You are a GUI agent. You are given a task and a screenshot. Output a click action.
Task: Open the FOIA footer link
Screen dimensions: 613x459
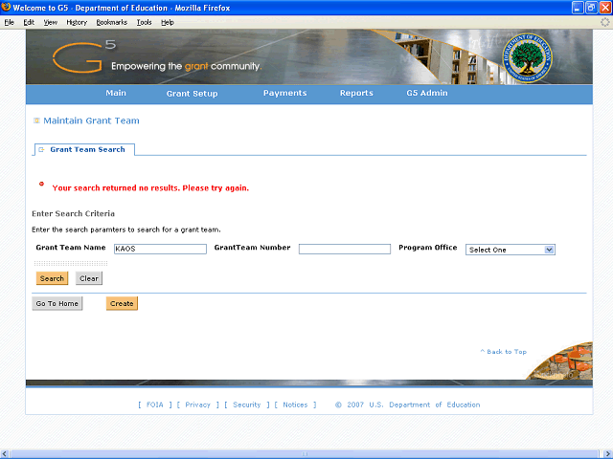point(155,404)
